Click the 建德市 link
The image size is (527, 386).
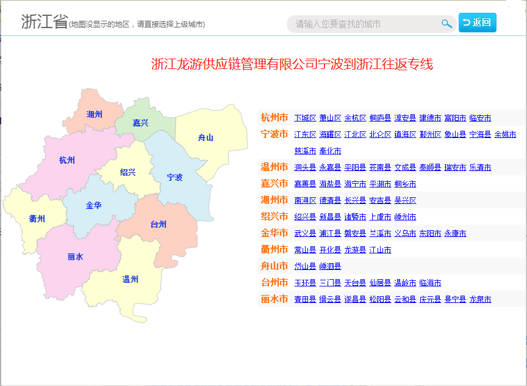click(430, 118)
